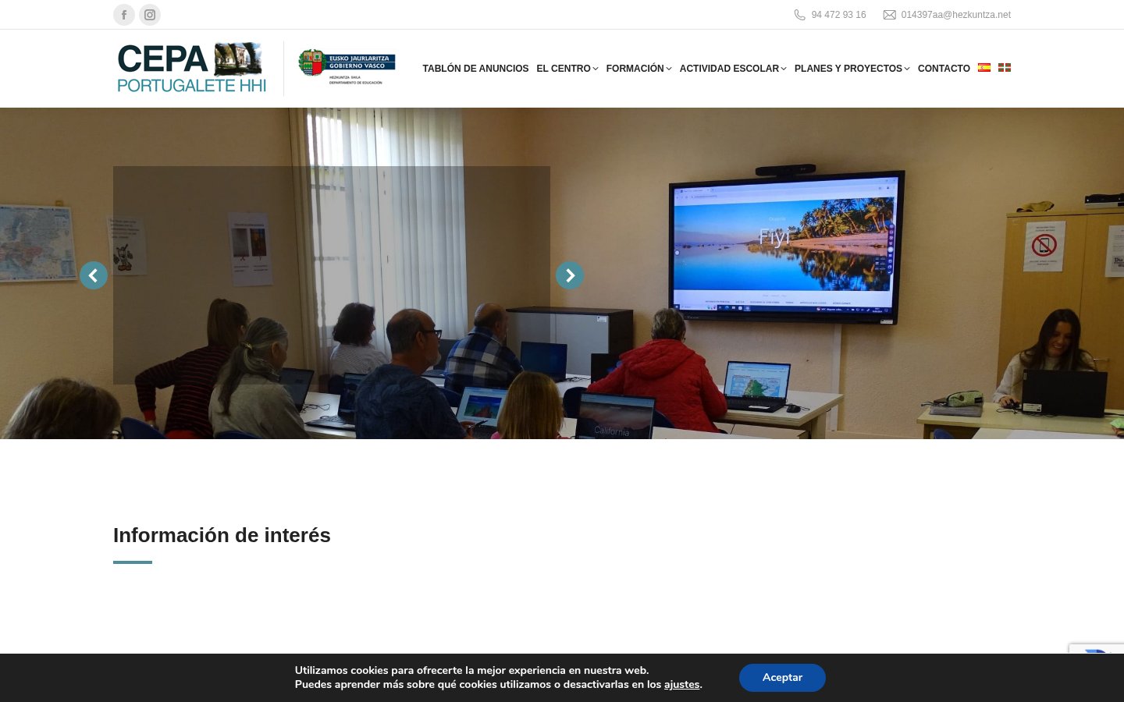Expand the El Centro dropdown menu

click(567, 69)
